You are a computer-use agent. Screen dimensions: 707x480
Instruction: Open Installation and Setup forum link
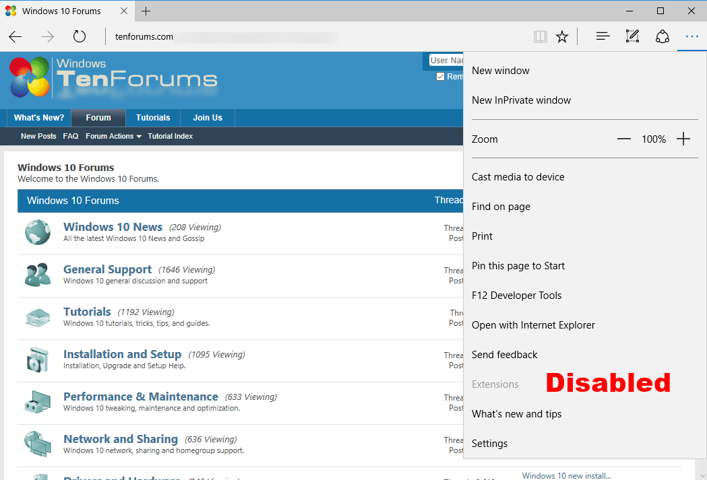122,354
